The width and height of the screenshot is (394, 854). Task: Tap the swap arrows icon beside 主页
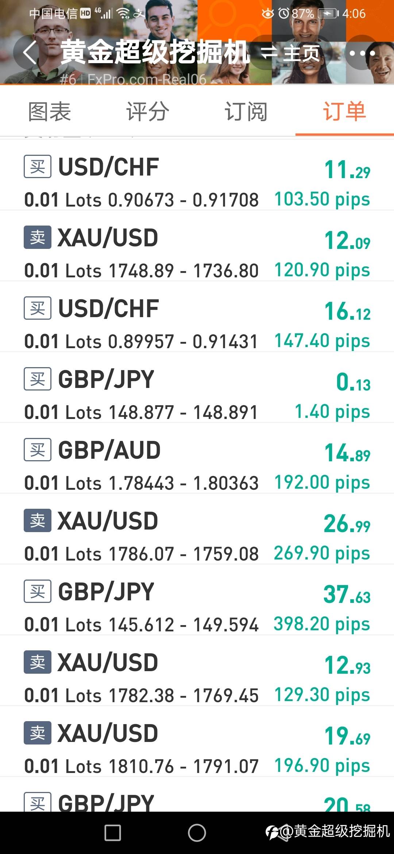[x=269, y=53]
